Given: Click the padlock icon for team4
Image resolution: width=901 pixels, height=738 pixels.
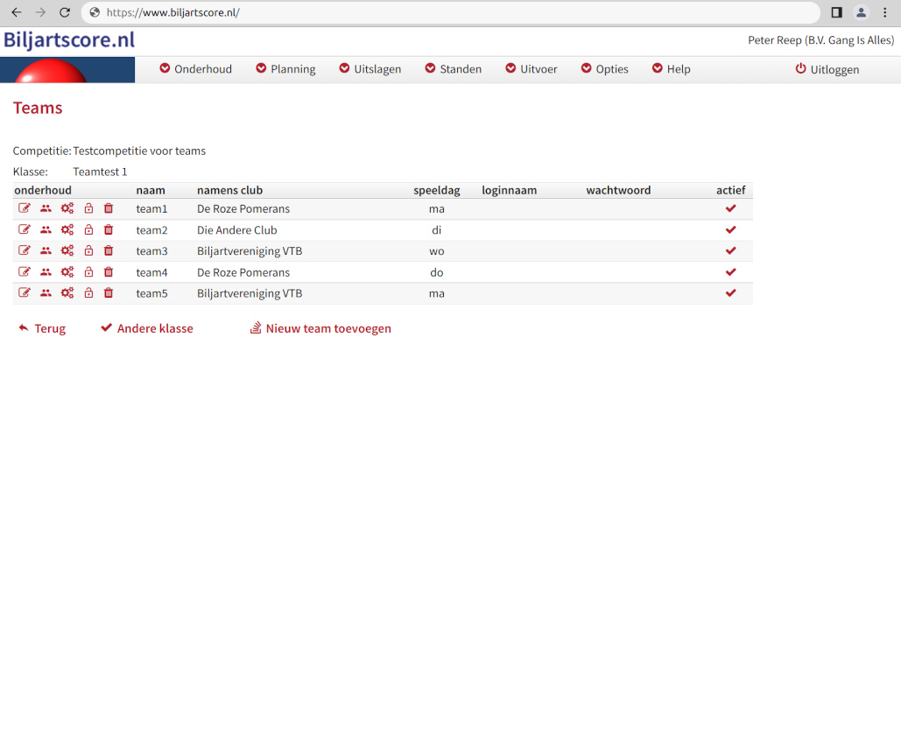Looking at the screenshot, I should 88,272.
